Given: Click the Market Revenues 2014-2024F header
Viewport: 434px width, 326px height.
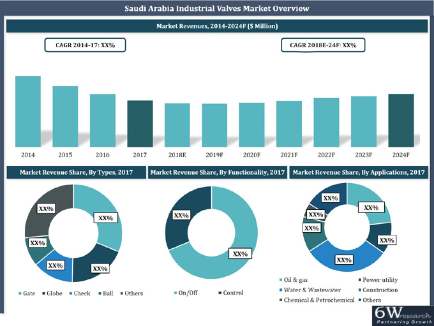Looking at the screenshot, I should pos(217,26).
